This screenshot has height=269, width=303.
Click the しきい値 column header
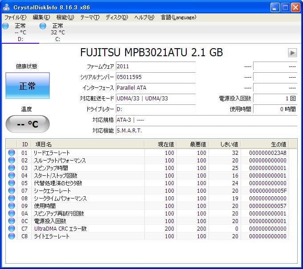[x=225, y=144]
